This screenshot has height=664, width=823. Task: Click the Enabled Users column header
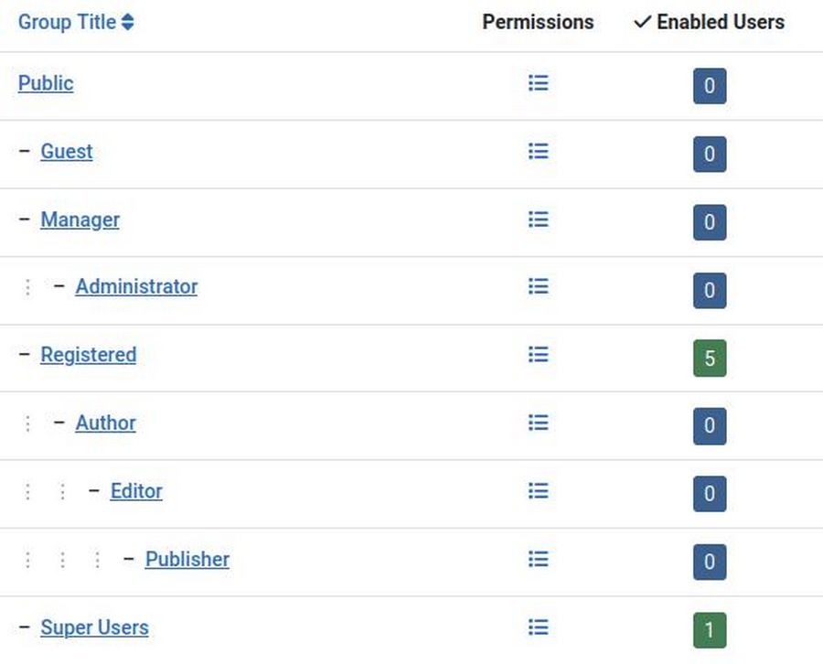pyautogui.click(x=709, y=22)
